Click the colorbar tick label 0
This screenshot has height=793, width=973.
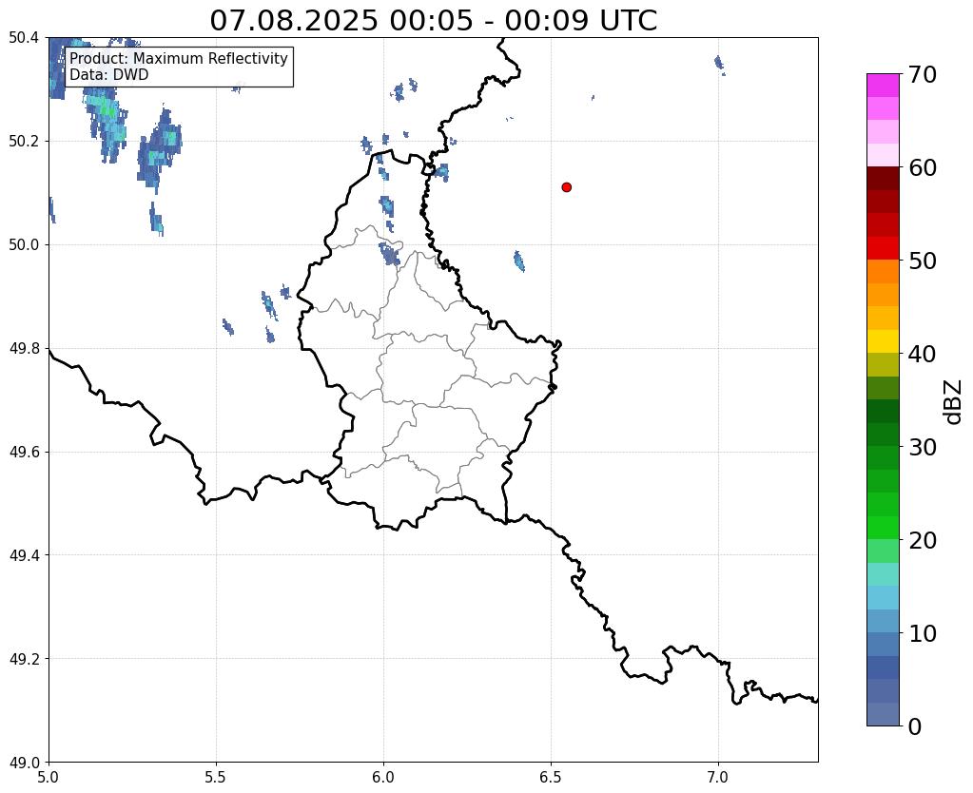pyautogui.click(x=915, y=726)
